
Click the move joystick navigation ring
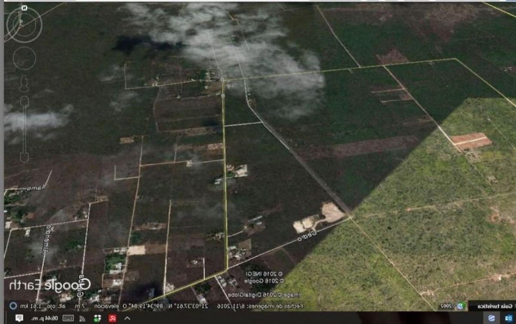[24, 58]
